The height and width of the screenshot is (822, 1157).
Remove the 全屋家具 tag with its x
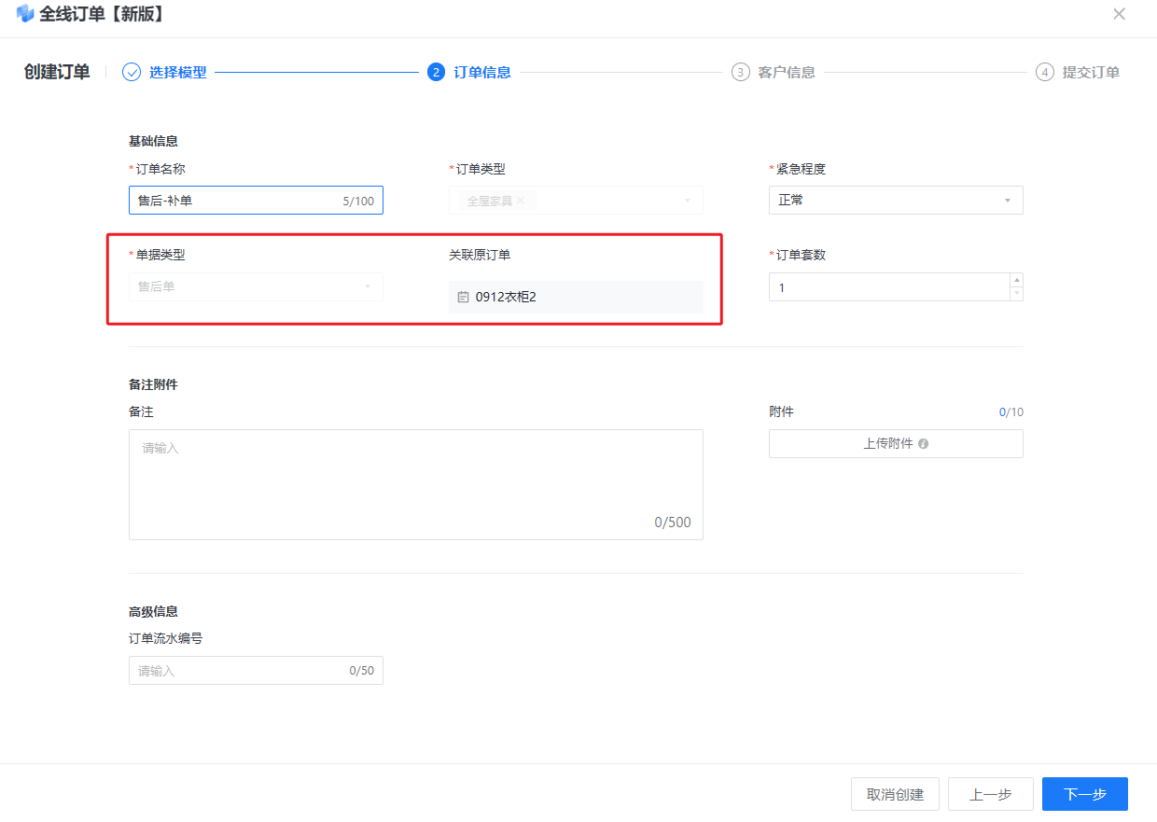tap(521, 201)
